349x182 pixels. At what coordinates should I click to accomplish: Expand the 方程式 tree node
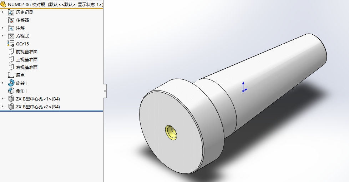[2, 36]
